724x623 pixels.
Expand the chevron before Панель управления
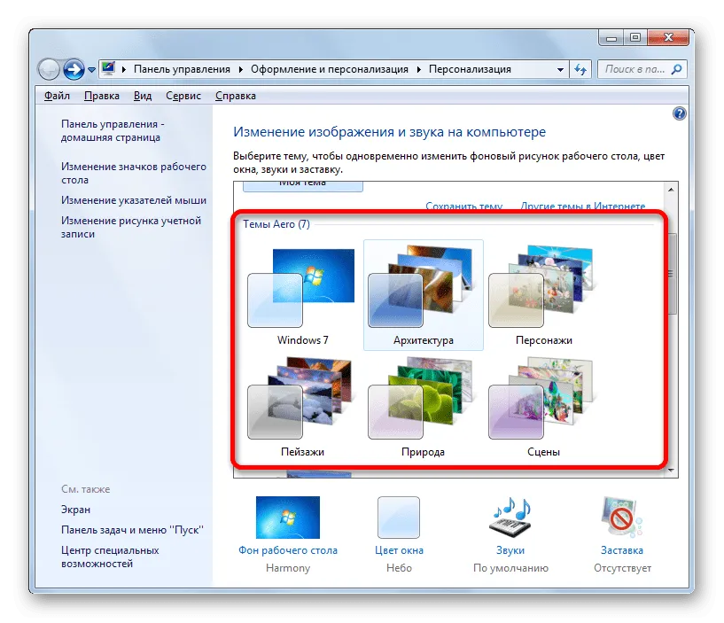[124, 70]
